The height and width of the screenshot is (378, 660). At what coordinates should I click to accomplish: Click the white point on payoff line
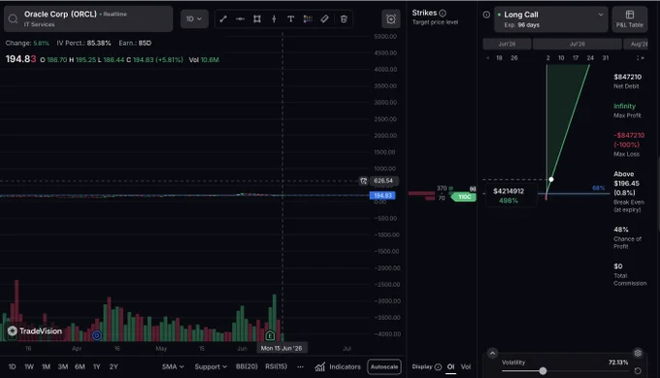pyautogui.click(x=551, y=180)
